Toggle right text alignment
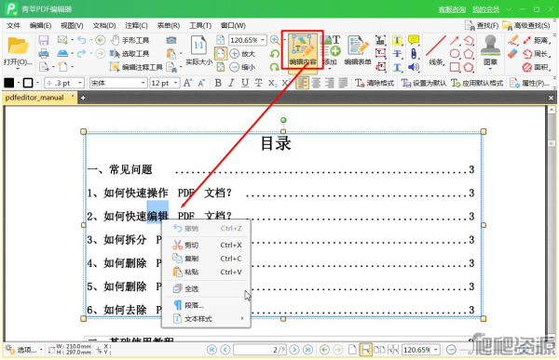This screenshot has height=360, width=559. click(330, 83)
